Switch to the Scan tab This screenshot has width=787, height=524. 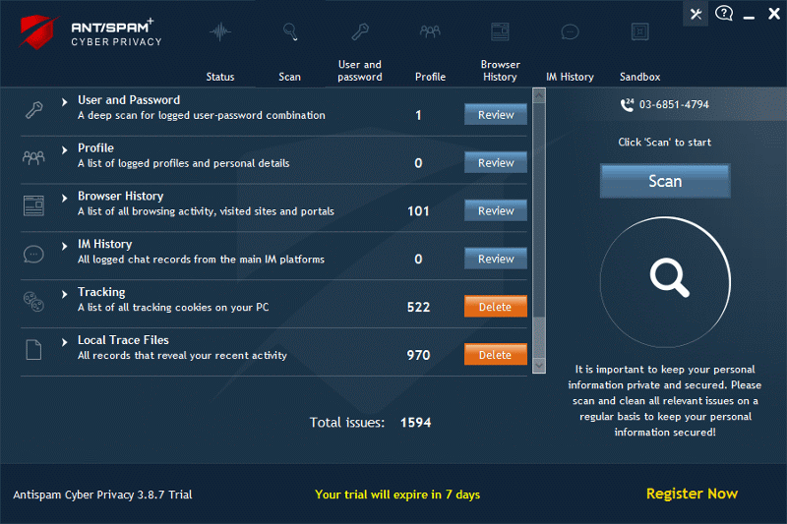pos(289,77)
